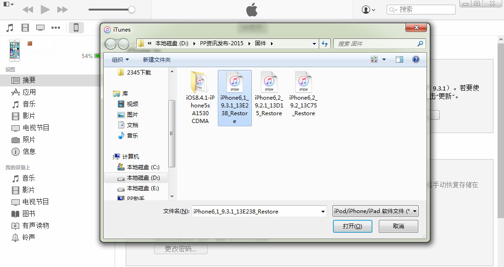The width and height of the screenshot is (504, 267).
Task: Open the Movies library icon in toolbar
Action: [x=25, y=28]
